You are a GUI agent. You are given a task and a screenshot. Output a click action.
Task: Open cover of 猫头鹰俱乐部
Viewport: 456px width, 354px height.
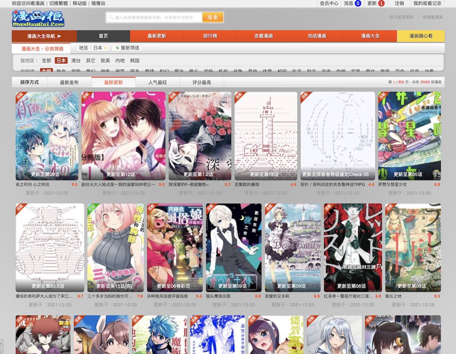coord(234,248)
